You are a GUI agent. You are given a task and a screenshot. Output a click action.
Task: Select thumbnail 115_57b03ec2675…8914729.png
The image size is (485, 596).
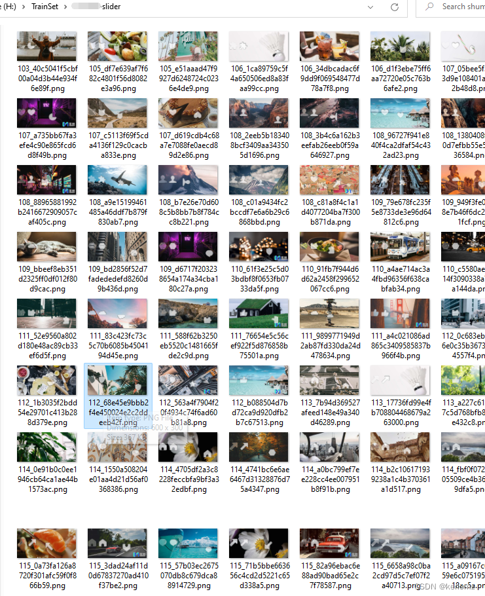(x=188, y=543)
